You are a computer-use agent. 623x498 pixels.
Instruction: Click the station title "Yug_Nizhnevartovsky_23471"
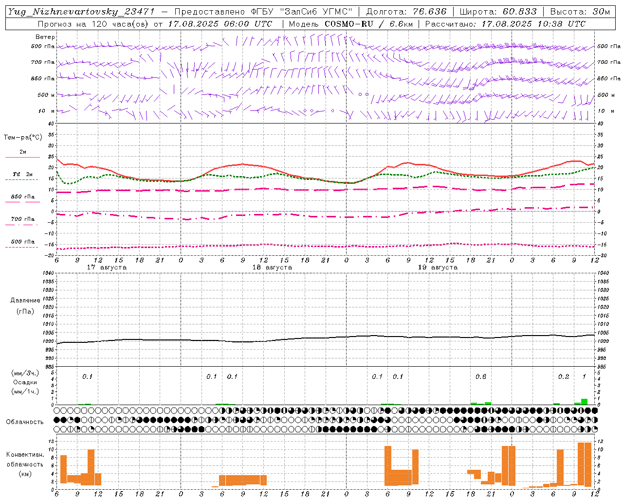pyautogui.click(x=81, y=12)
